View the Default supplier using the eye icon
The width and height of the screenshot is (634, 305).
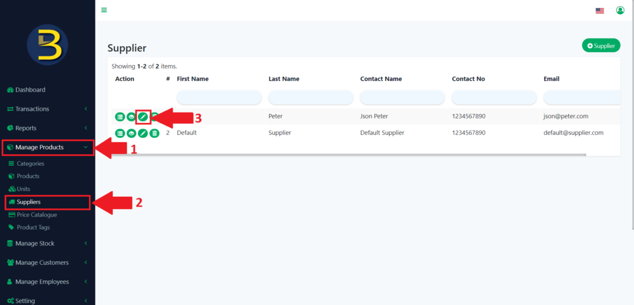tap(131, 133)
